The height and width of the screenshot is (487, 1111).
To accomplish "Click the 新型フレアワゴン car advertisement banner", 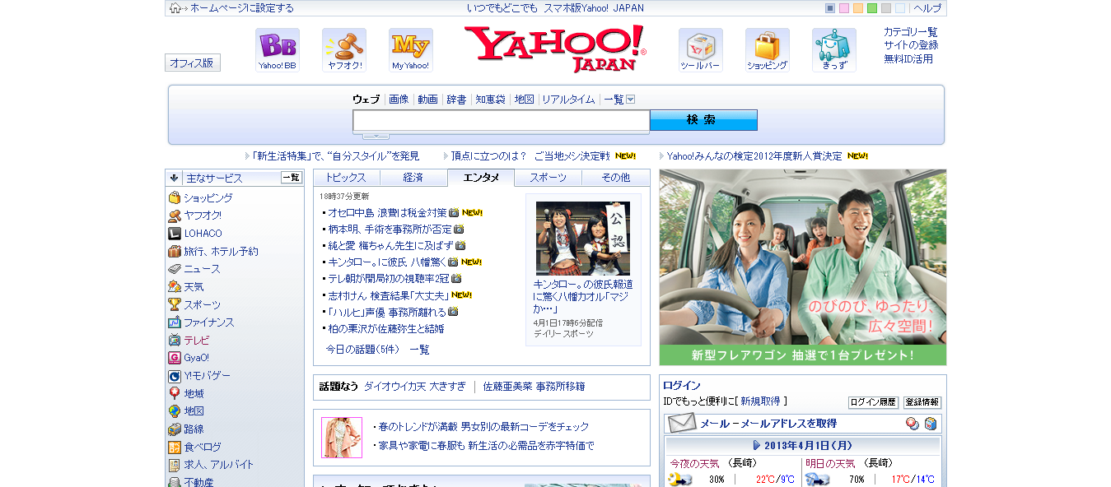I will [803, 267].
